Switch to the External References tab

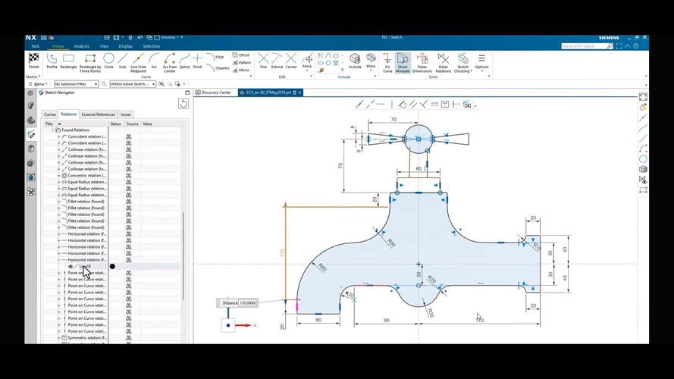click(99, 114)
